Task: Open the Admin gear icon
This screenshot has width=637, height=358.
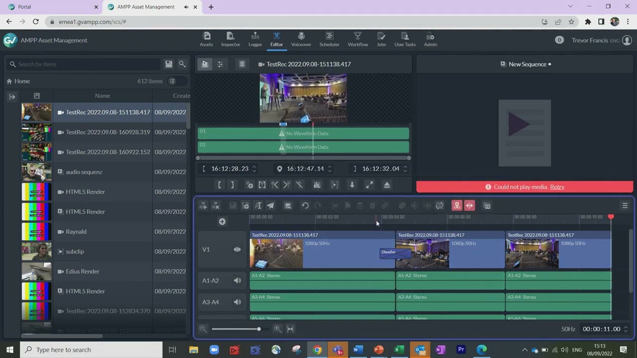Action: [430, 39]
